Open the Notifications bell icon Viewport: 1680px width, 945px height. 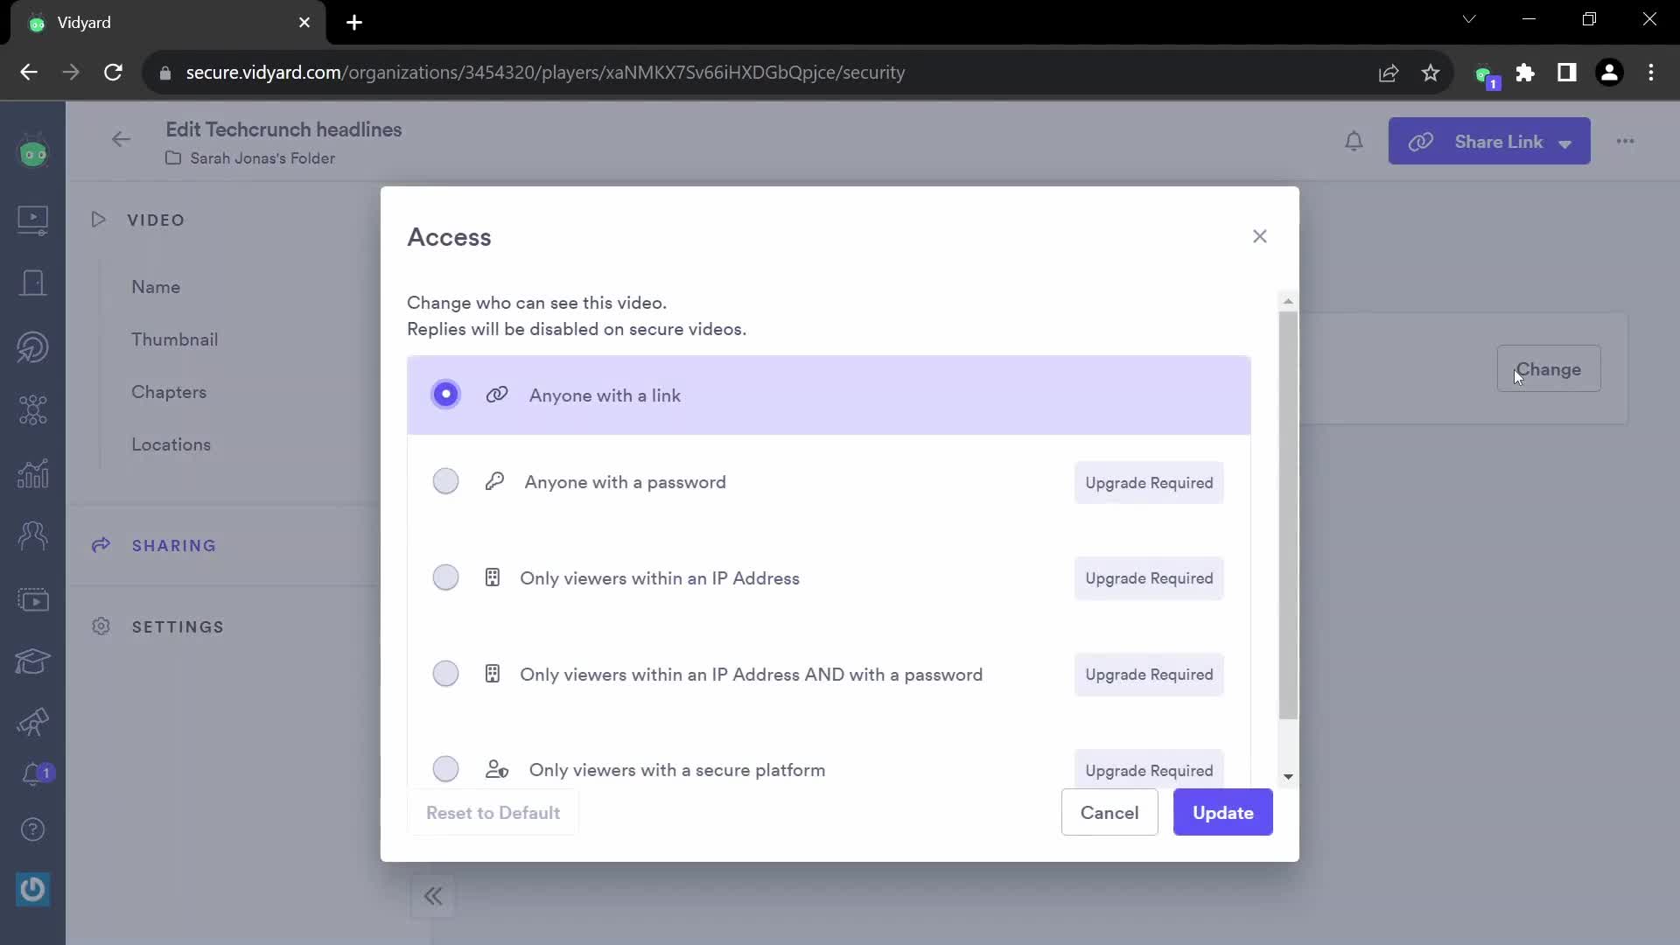pos(1354,140)
